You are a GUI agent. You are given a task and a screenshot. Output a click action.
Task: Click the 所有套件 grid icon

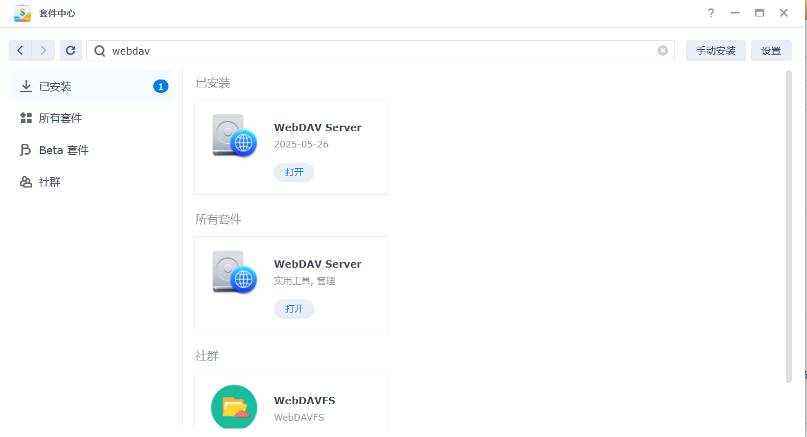click(26, 118)
